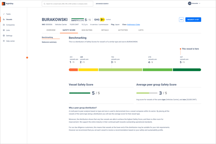216x144 pixels.
Task: Click the RightShip logo icon
Action: (x=4, y=4)
